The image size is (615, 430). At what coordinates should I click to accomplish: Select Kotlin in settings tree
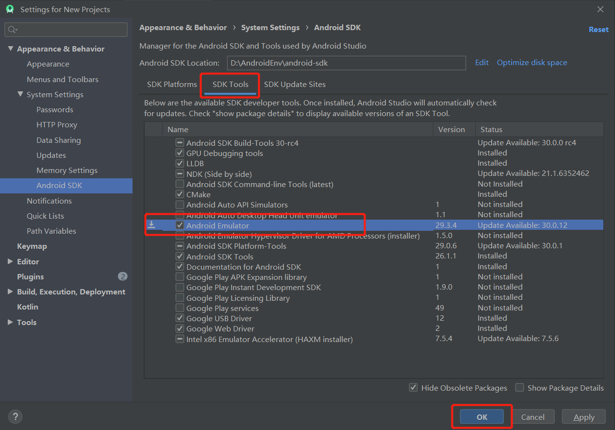tap(28, 307)
